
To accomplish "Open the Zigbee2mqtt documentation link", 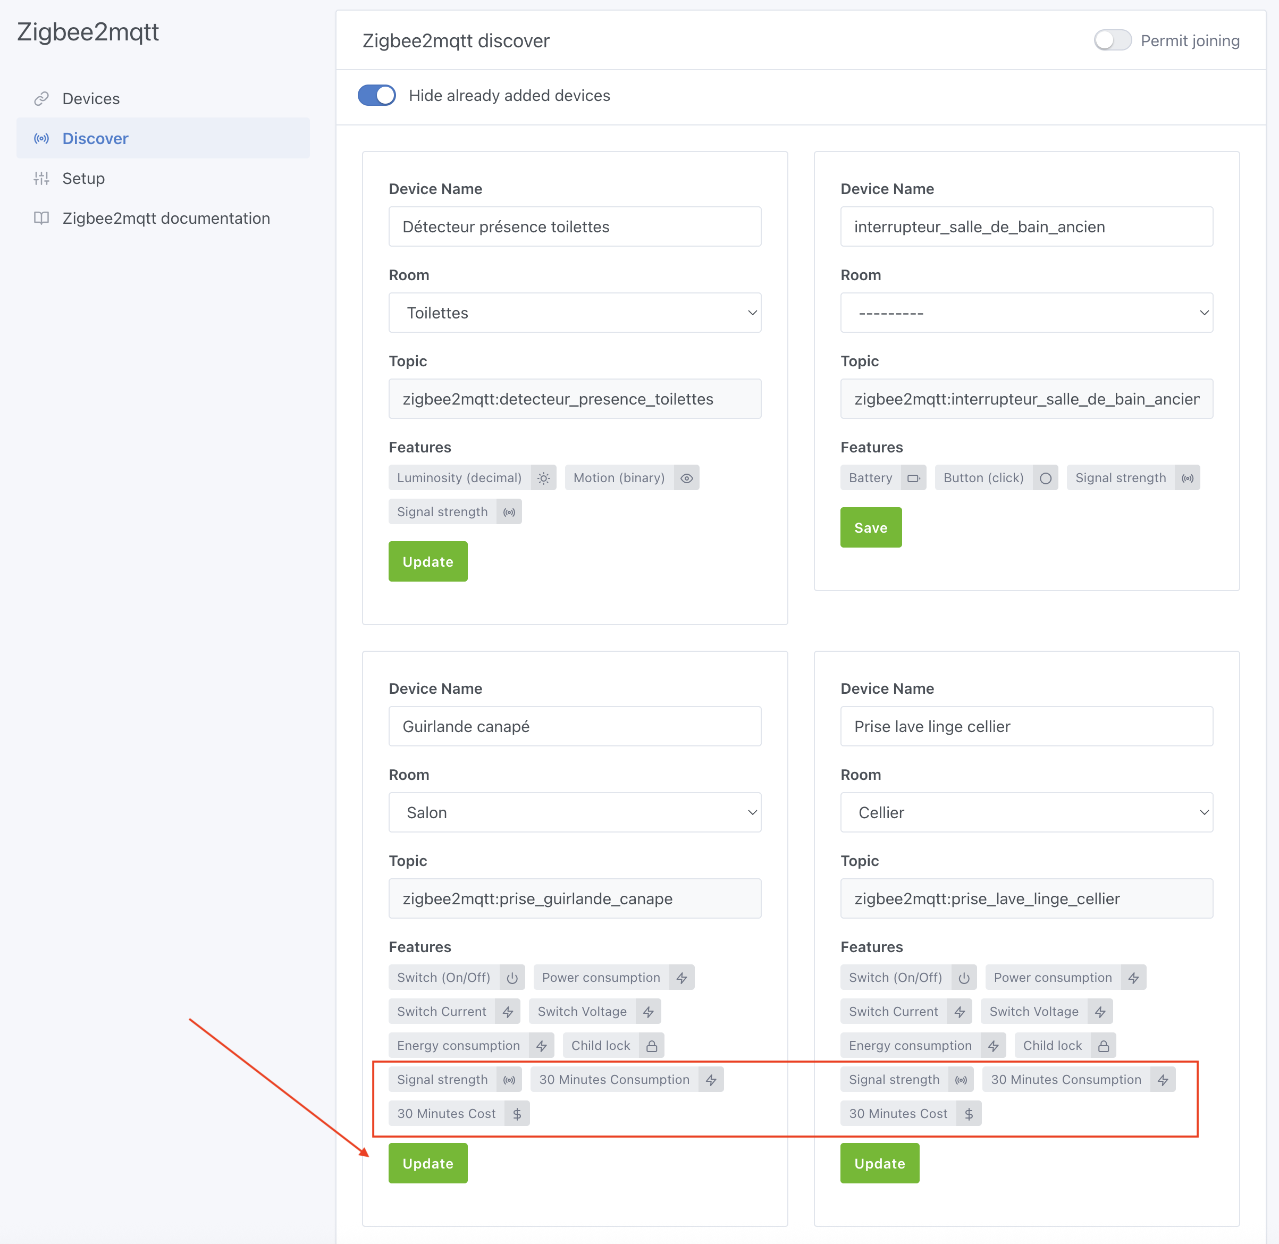I will tap(166, 217).
